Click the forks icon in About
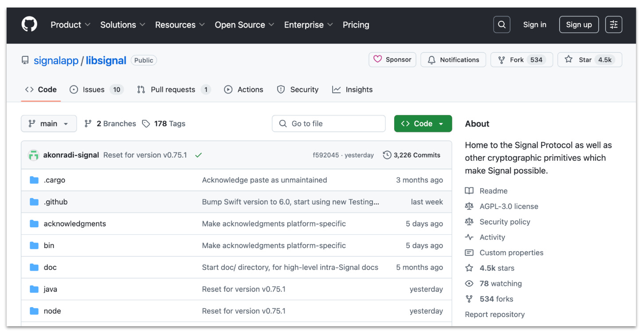This screenshot has height=332, width=643. pos(469,299)
